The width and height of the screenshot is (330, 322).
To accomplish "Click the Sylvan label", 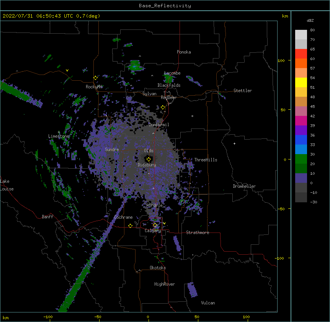I will 149,94.
